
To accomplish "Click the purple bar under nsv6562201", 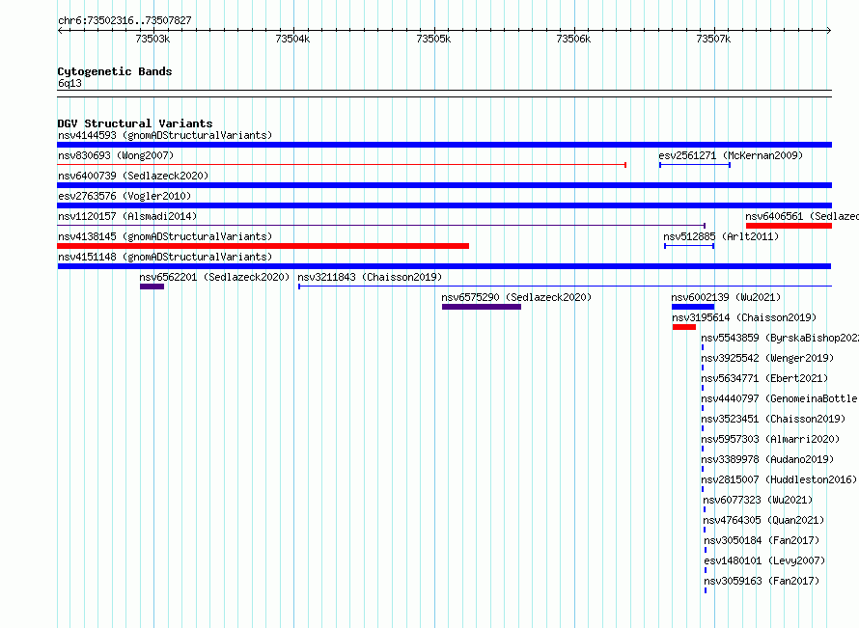I will tap(152, 287).
